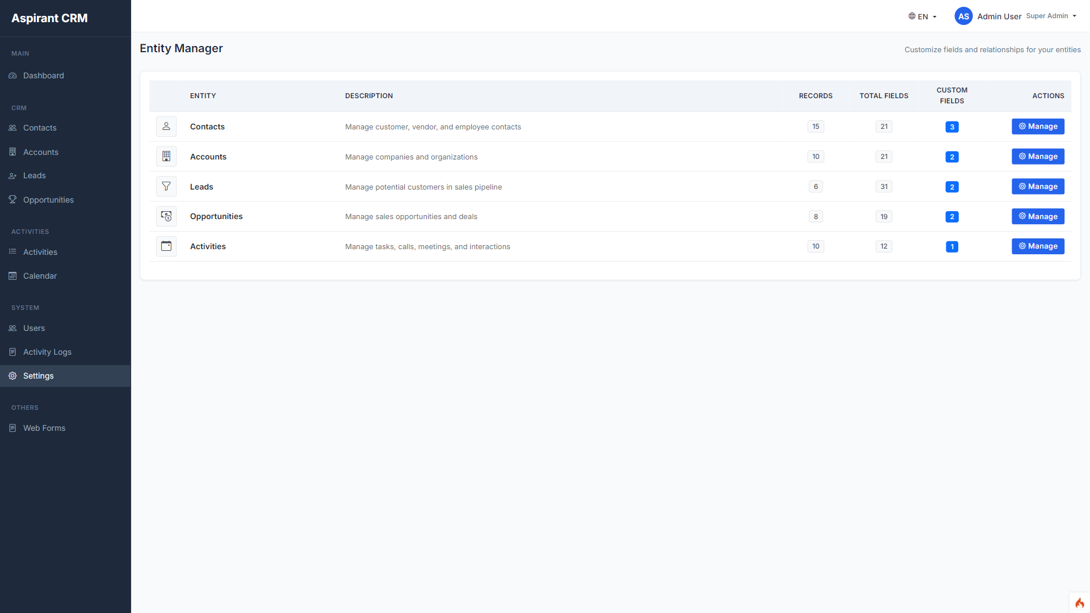This screenshot has width=1090, height=613.
Task: Select the Opportunities trophy icon in the sidebar
Action: click(12, 199)
